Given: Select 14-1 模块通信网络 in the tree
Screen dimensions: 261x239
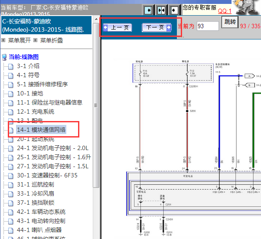Looking at the screenshot, I should [x=41, y=130].
